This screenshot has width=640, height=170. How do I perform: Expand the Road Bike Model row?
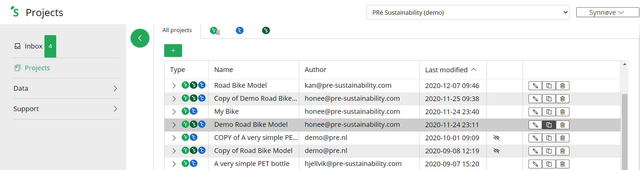[174, 86]
